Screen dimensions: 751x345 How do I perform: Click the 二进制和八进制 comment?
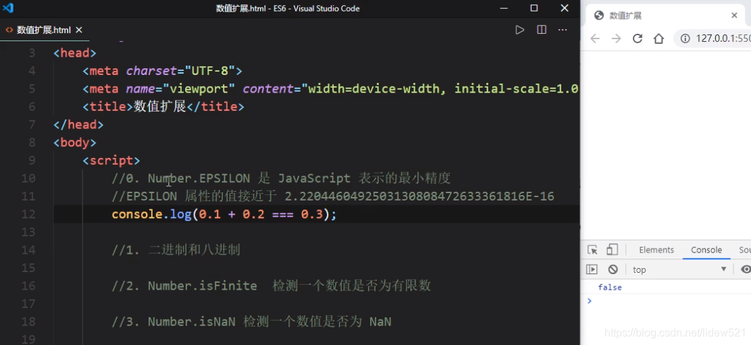195,250
